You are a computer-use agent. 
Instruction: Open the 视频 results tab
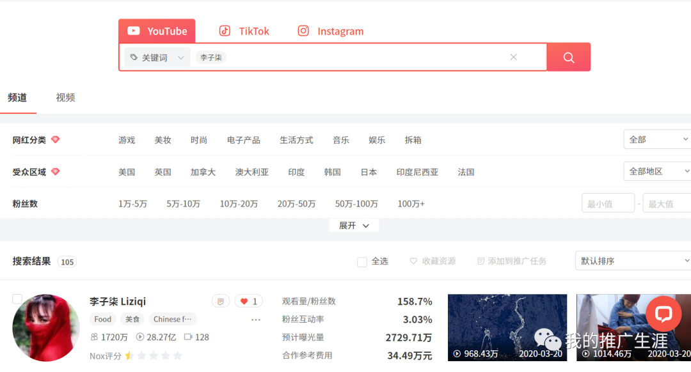pyautogui.click(x=65, y=97)
